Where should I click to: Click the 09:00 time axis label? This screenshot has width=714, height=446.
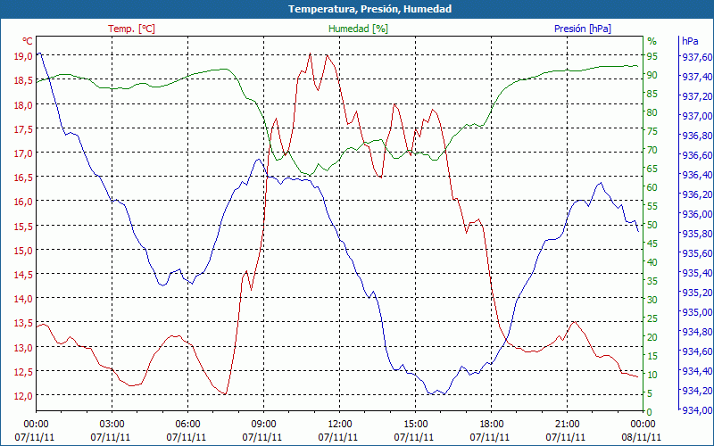(263, 425)
